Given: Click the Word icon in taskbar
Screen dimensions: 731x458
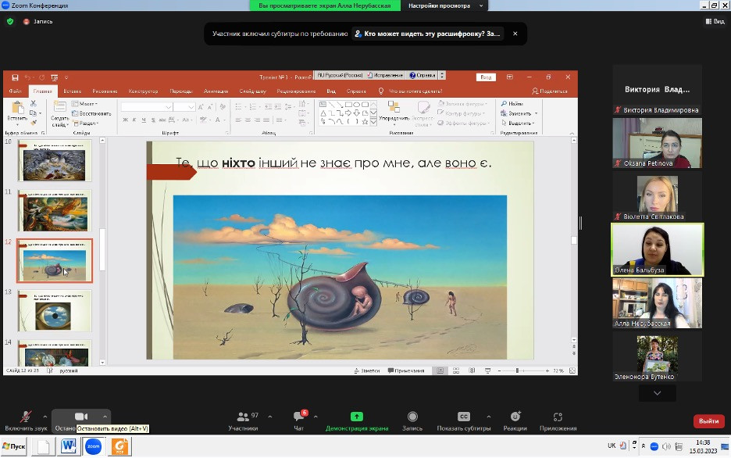Looking at the screenshot, I should click(x=68, y=446).
